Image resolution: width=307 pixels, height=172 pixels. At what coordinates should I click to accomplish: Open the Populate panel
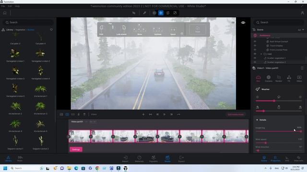[x=153, y=159]
